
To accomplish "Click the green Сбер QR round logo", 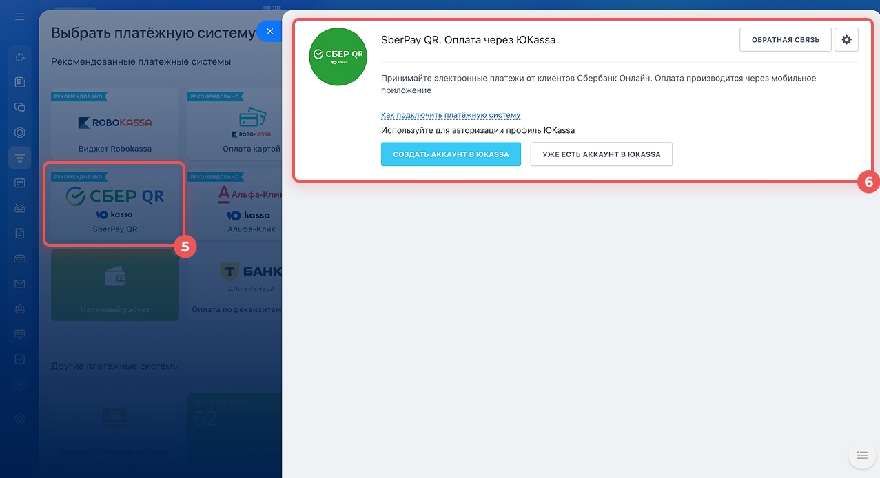I will point(337,56).
